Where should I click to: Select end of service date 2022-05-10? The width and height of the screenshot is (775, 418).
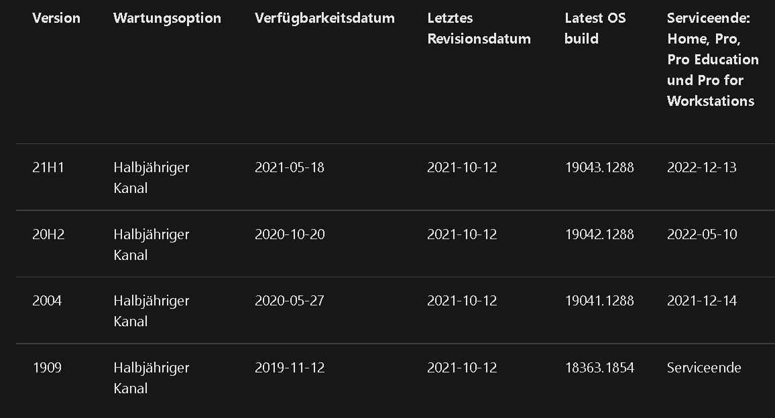tap(702, 234)
